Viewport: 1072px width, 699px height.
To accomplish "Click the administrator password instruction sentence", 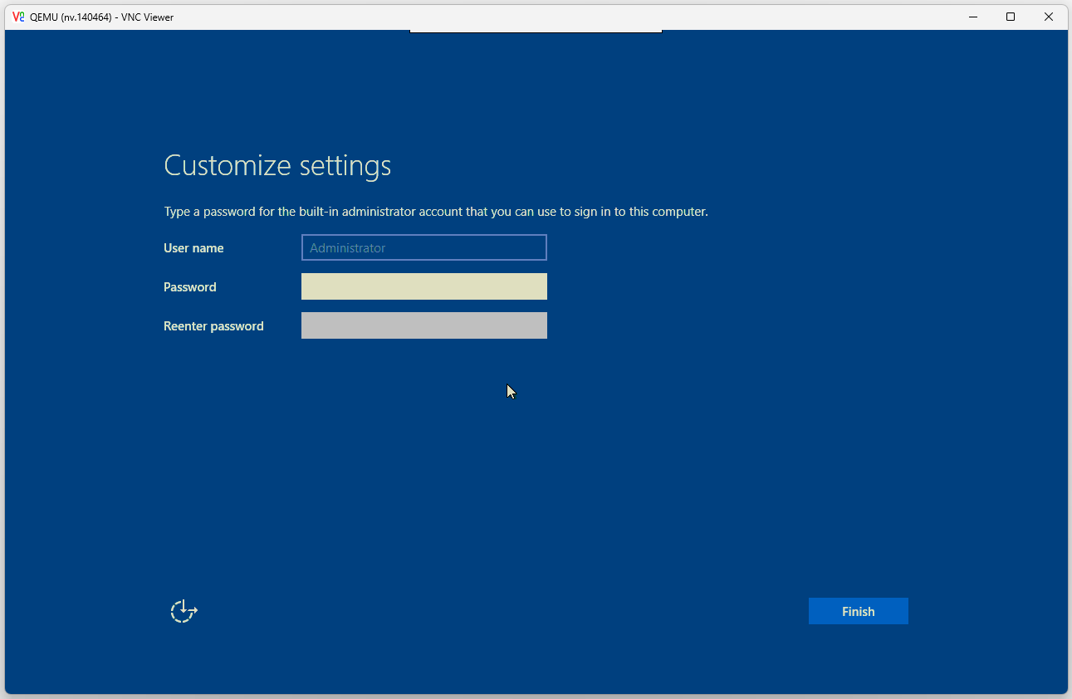I will [435, 212].
